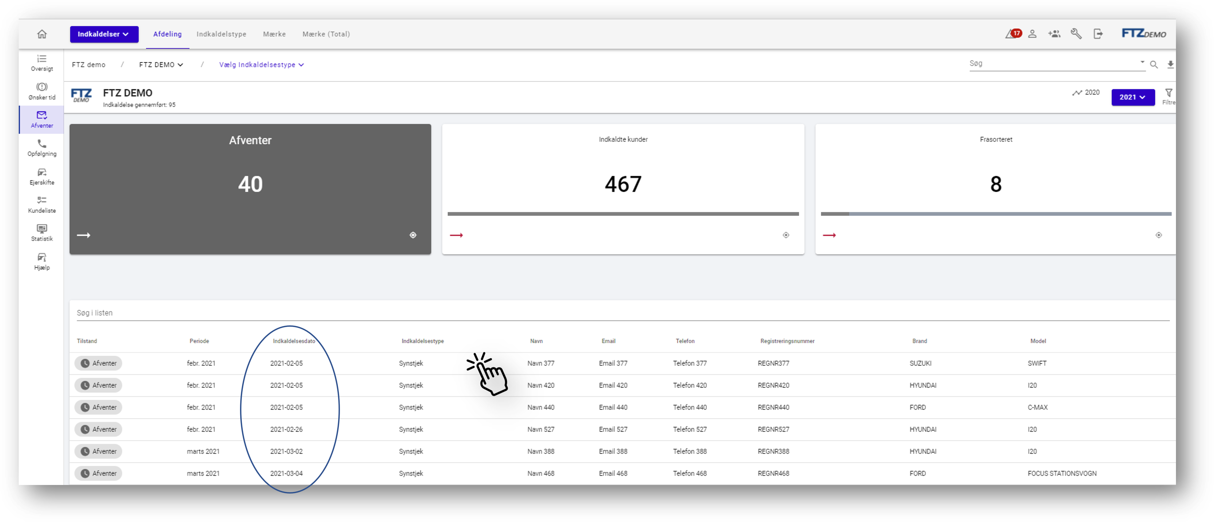Screen dimensions: 1214x523
Task: Click the Indkaldte kunder progress bar
Action: click(x=623, y=214)
